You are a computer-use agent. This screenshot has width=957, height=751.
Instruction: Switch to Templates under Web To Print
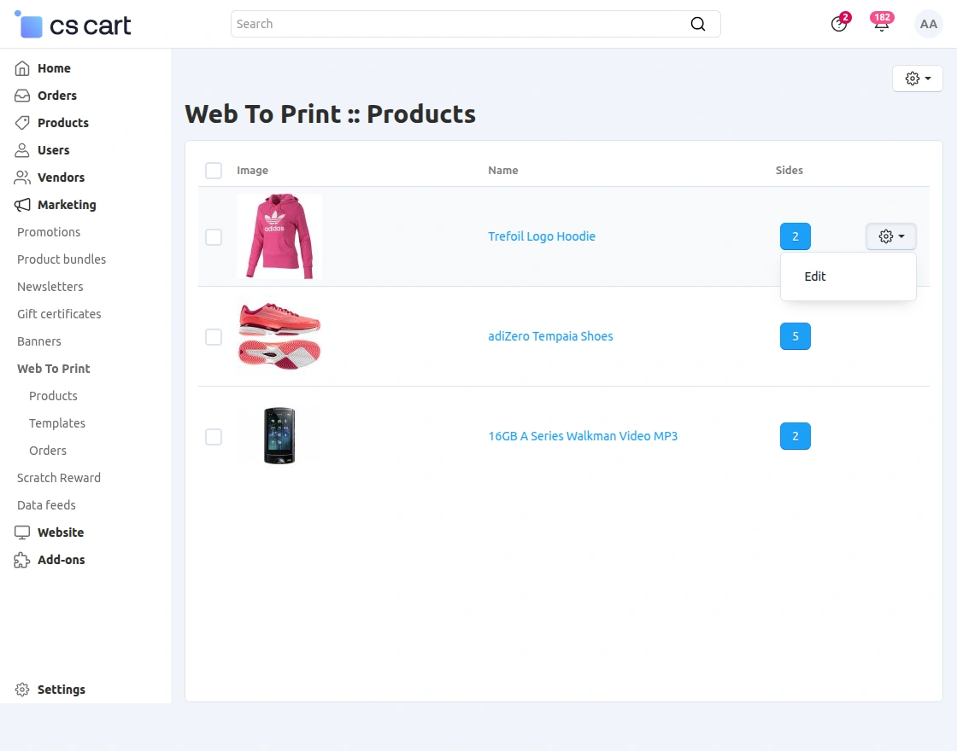57,422
